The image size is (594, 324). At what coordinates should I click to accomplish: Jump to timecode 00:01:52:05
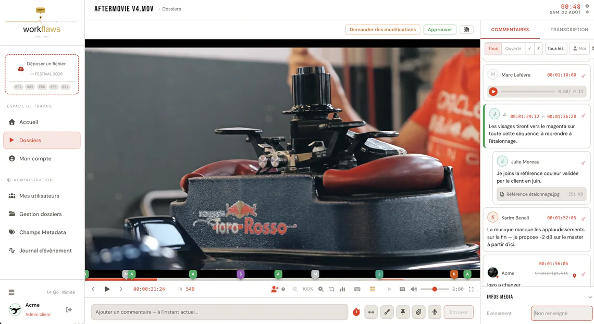point(561,218)
